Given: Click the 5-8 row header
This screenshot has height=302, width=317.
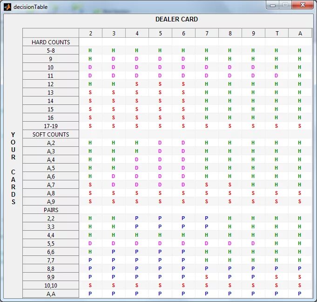Looking at the screenshot, I should point(51,50).
